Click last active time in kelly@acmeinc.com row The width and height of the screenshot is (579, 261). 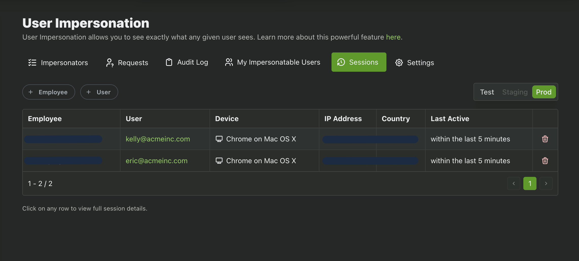point(470,139)
